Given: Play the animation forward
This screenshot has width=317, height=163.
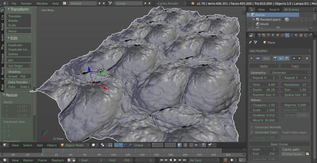Looking at the screenshot, I should tap(175, 160).
